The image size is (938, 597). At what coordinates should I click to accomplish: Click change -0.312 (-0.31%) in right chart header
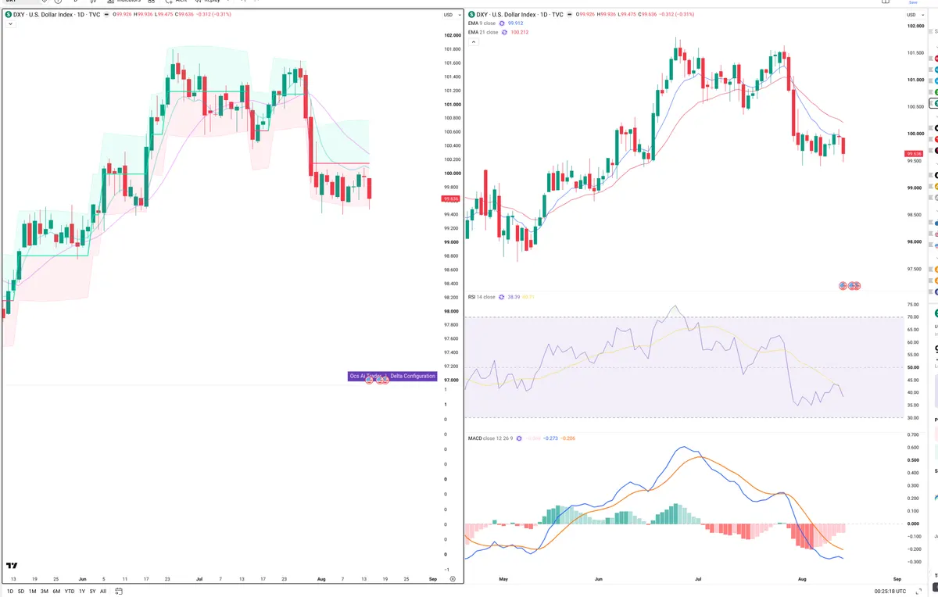pyautogui.click(x=677, y=15)
